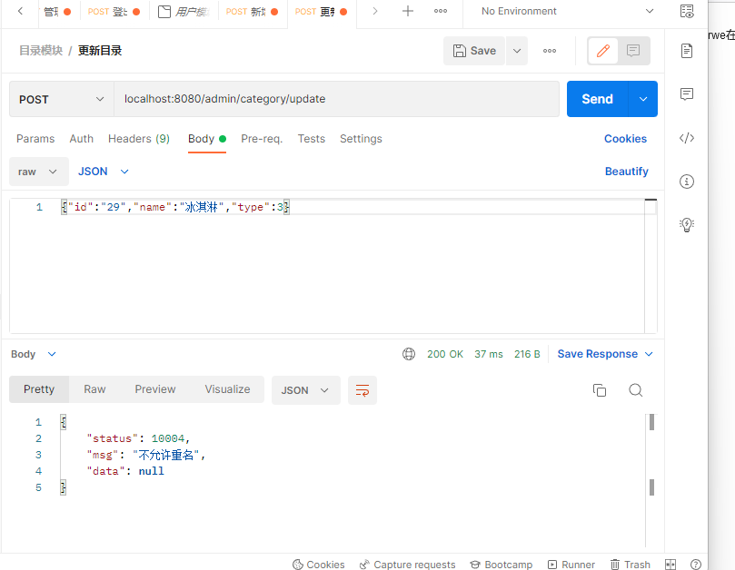Select the request Body tab
This screenshot has height=570, width=735.
207,139
